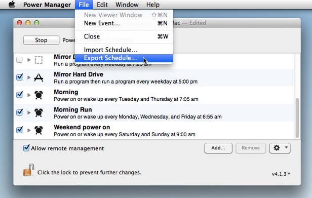Open the Edit menu
The height and width of the screenshot is (198, 312).
(102, 5)
